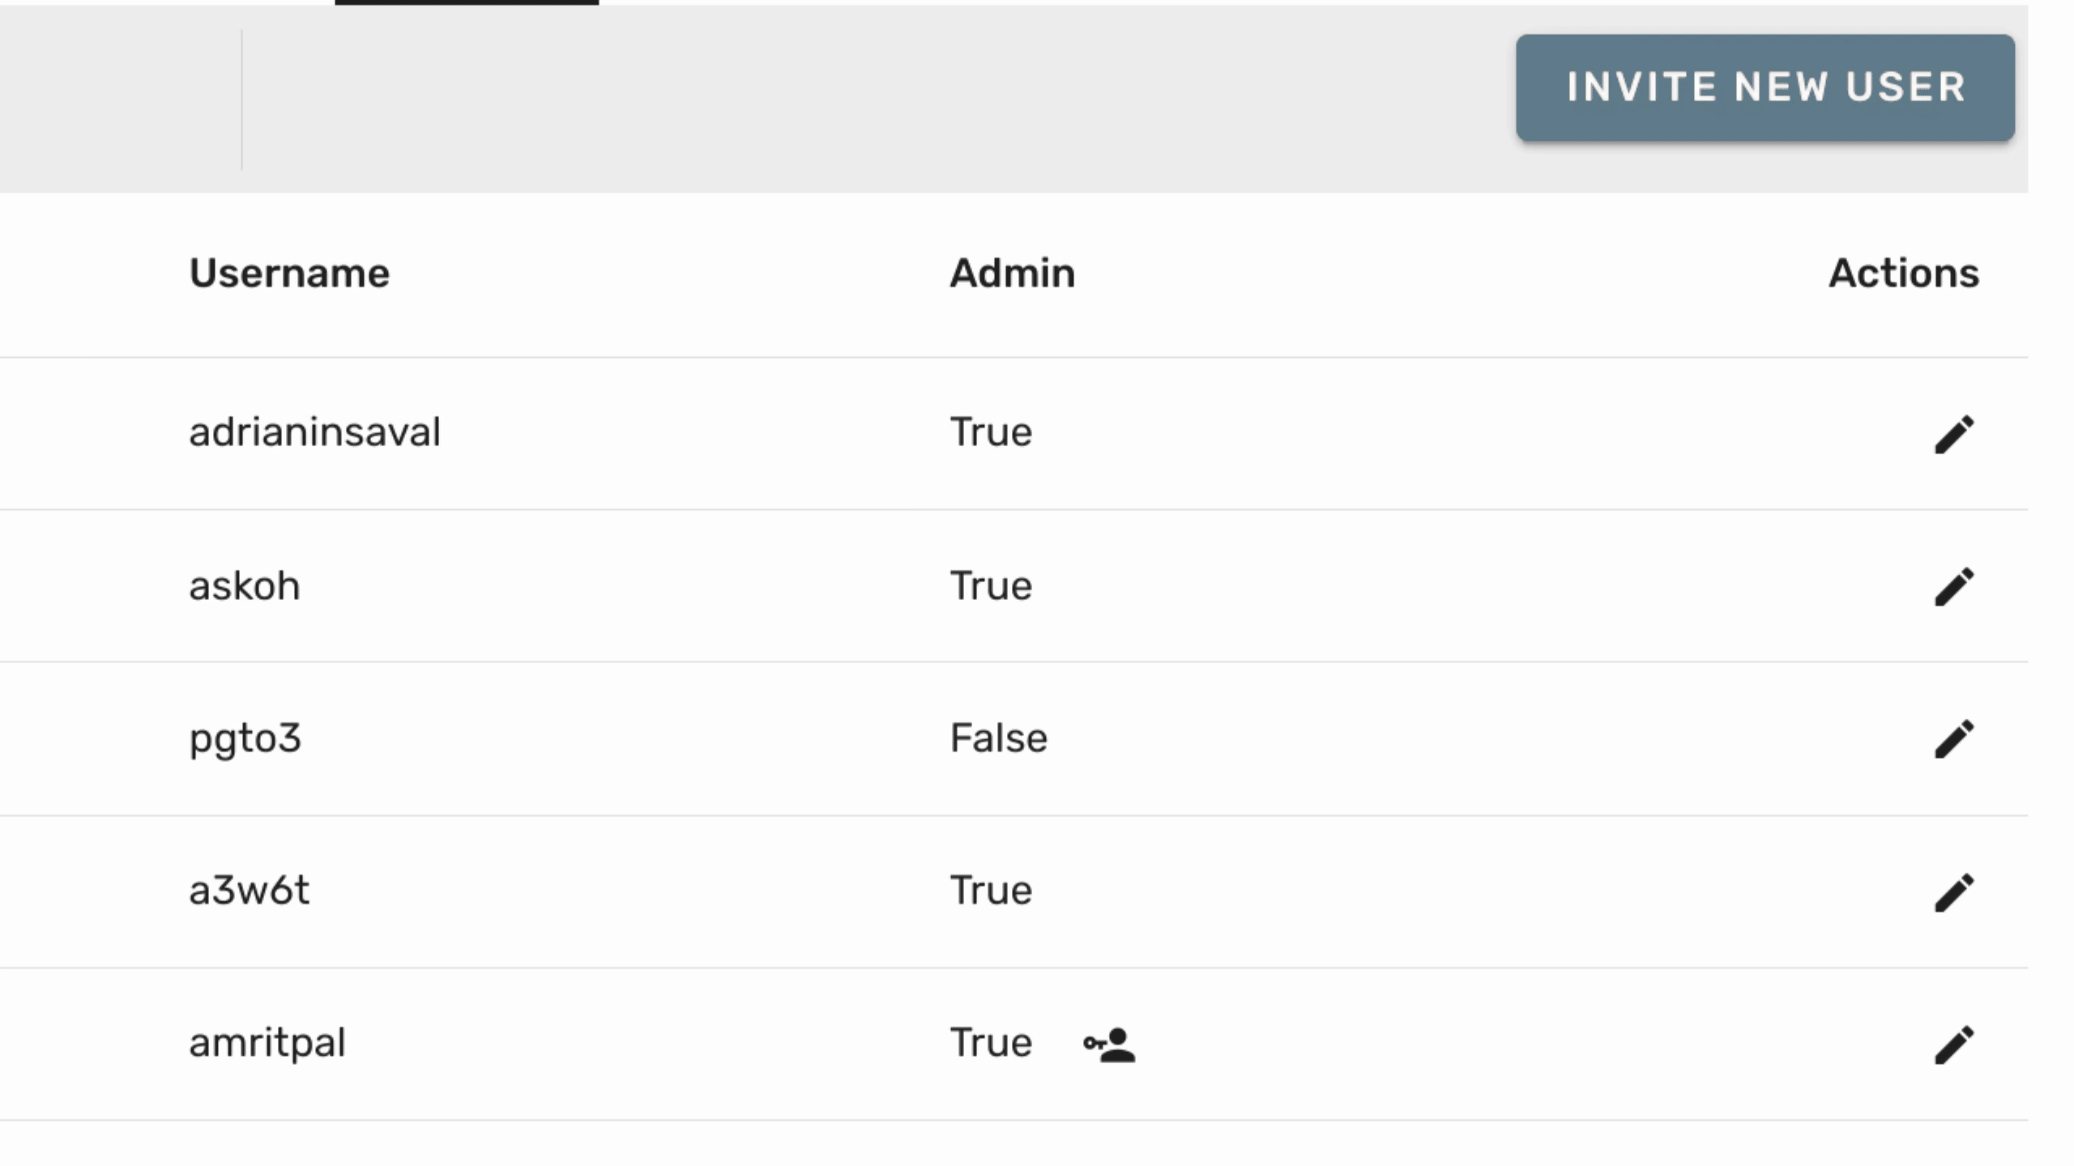Select the askoh username text

pyautogui.click(x=244, y=585)
